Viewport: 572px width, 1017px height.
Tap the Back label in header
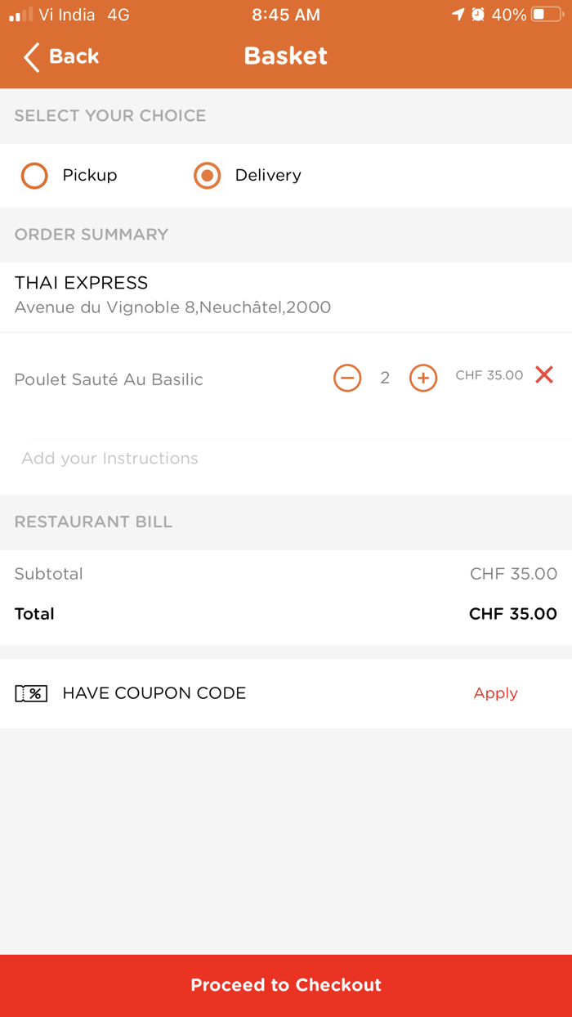click(x=74, y=56)
